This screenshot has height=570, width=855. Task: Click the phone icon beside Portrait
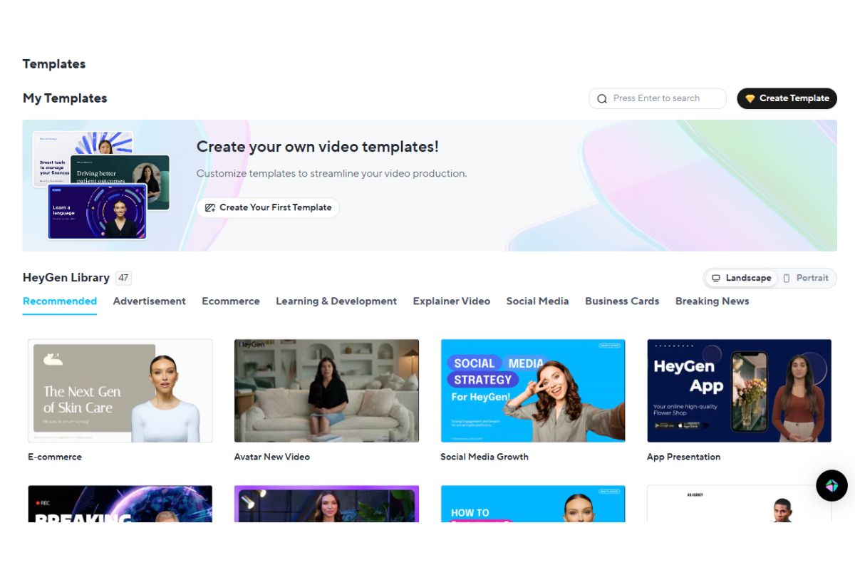pos(787,279)
